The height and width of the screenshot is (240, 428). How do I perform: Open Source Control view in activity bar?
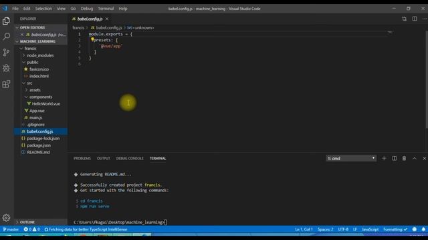[6, 52]
